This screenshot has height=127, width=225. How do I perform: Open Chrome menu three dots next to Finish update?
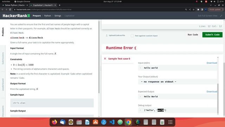point(223,10)
